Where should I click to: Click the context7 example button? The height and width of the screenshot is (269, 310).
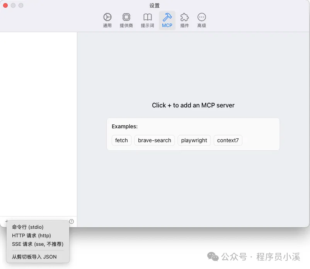[x=228, y=140]
